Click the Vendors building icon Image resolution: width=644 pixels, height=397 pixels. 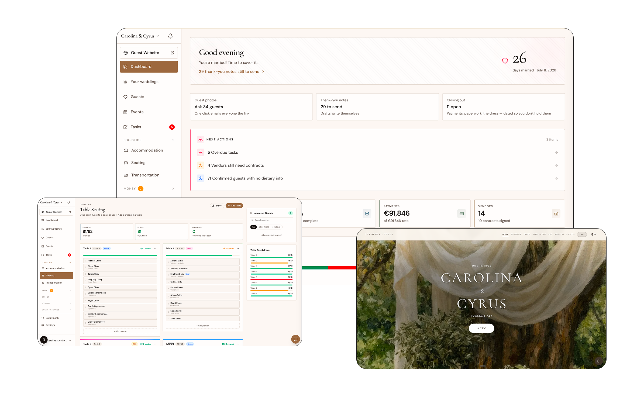click(x=556, y=214)
